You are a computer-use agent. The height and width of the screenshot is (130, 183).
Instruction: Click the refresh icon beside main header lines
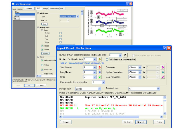coord(126,55)
